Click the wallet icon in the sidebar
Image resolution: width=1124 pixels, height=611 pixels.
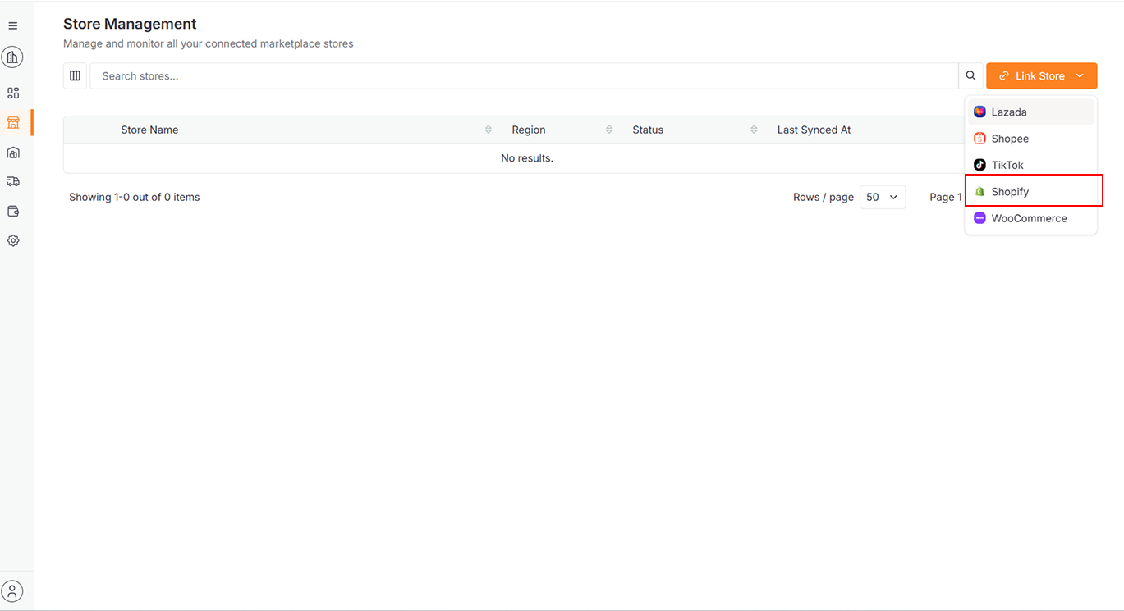click(x=12, y=211)
